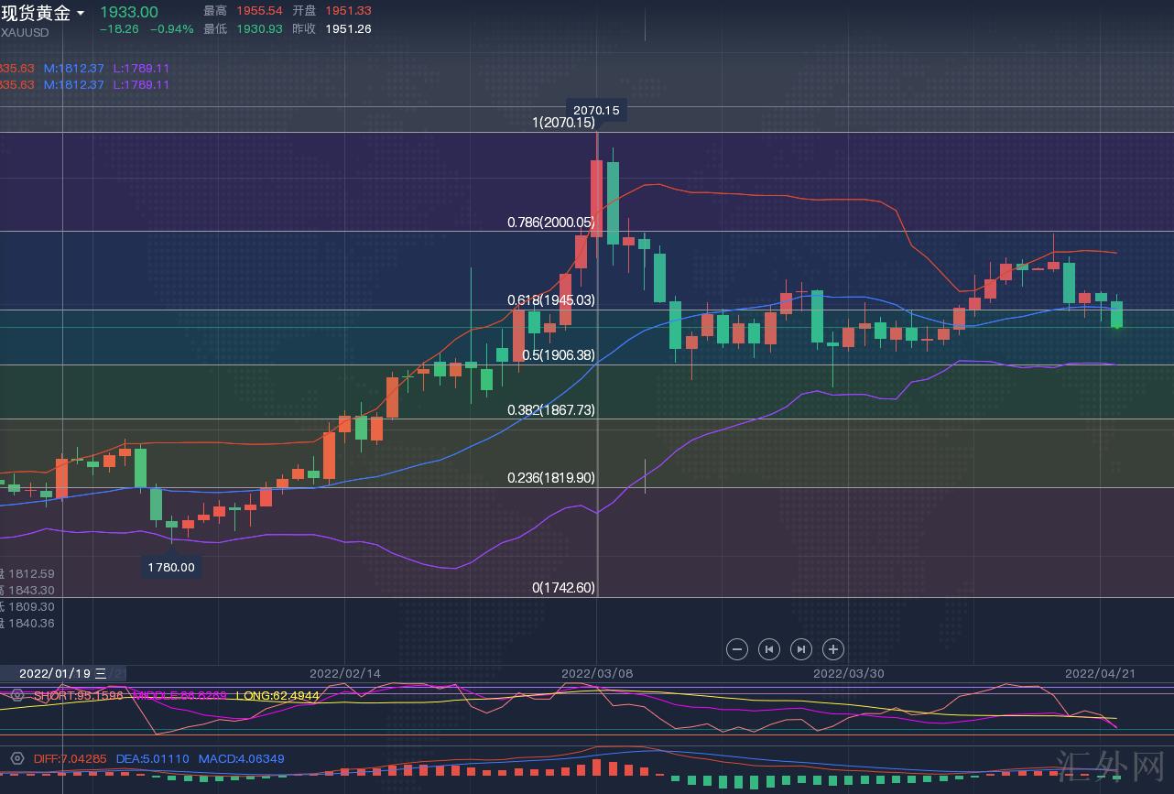This screenshot has height=794, width=1174.
Task: Click the 现货黄金 instrument name
Action: coord(36,13)
